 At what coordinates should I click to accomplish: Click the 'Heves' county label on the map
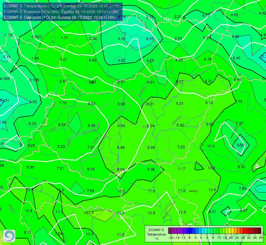coord(142,92)
